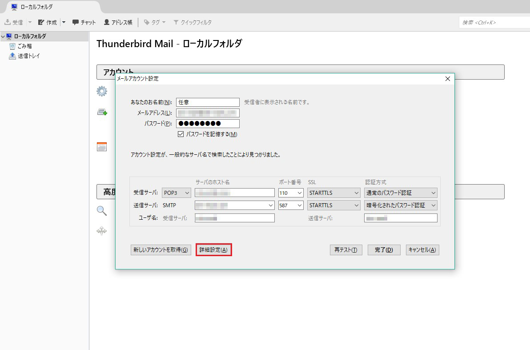Screen dimensions: 530x350
Task: Open the 作成 button dropdown arrow
Action: tap(64, 22)
